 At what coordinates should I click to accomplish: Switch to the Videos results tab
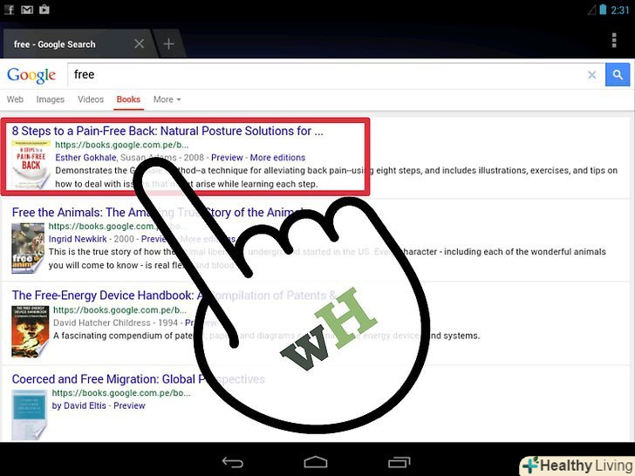point(91,99)
